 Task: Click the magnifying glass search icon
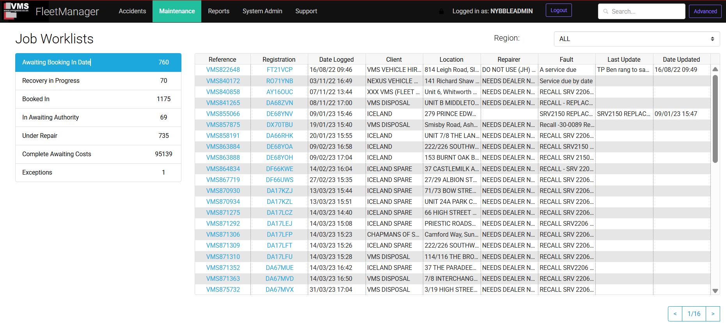[x=606, y=12]
